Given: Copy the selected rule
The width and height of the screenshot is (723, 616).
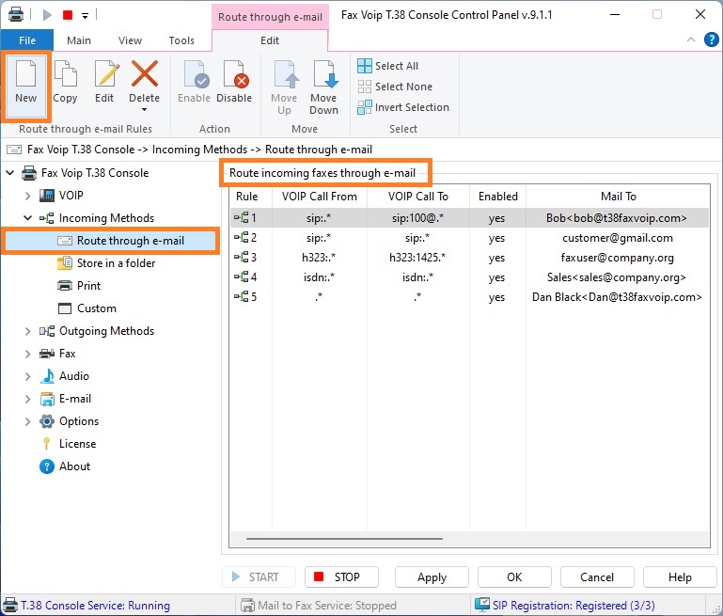Looking at the screenshot, I should coord(65,82).
